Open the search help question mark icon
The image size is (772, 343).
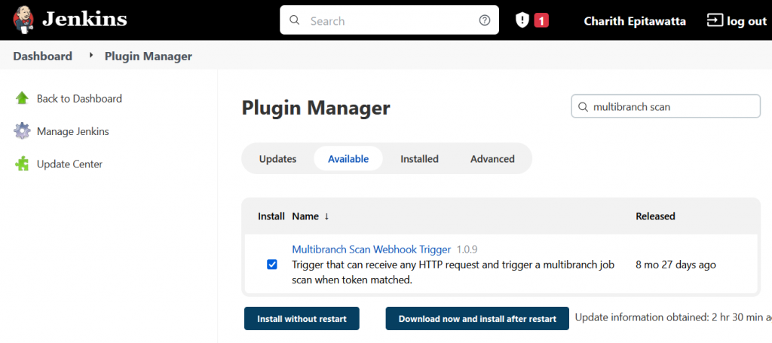485,20
